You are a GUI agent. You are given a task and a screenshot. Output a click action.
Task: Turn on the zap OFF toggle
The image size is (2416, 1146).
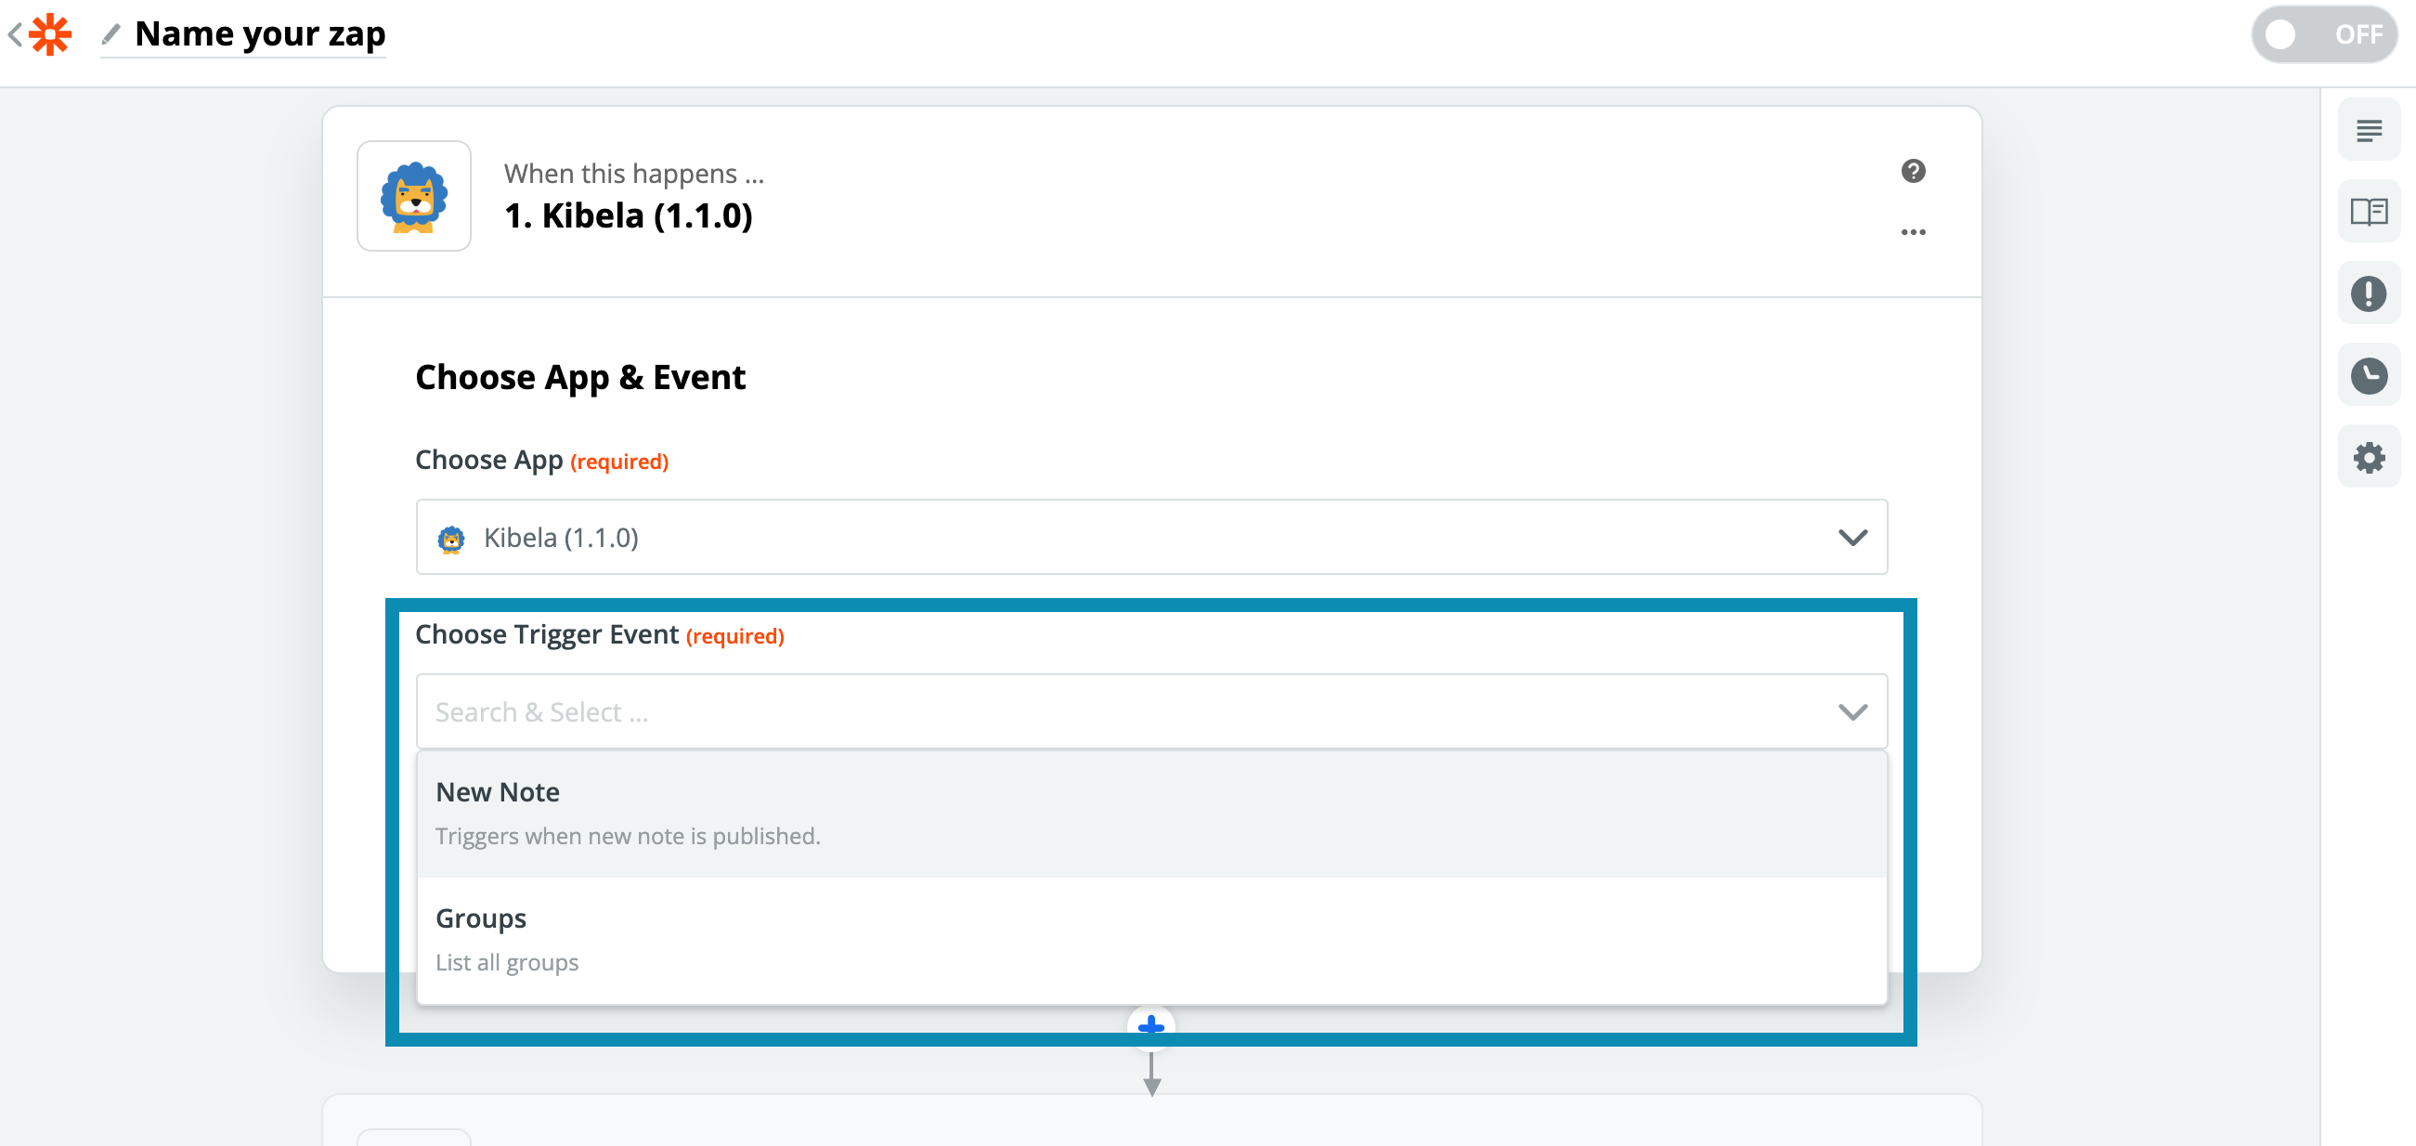tap(2324, 34)
